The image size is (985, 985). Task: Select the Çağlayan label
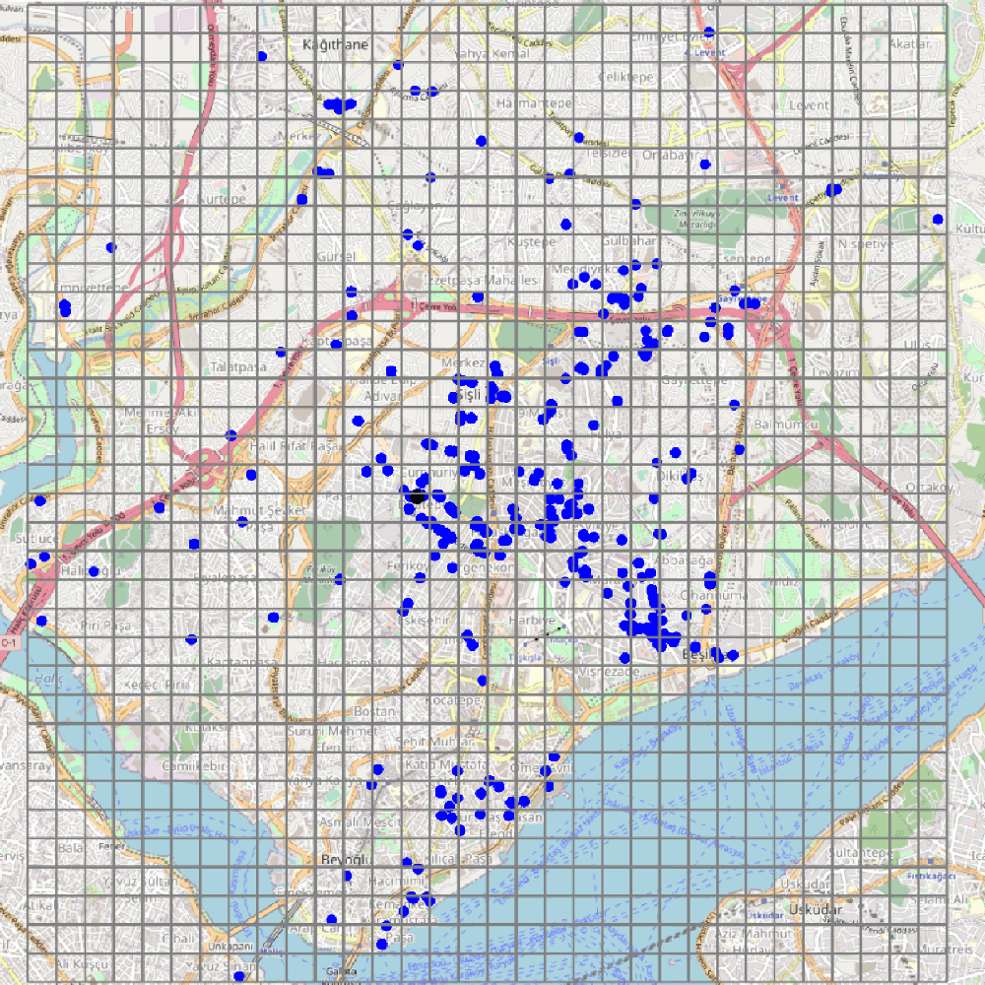[x=413, y=206]
